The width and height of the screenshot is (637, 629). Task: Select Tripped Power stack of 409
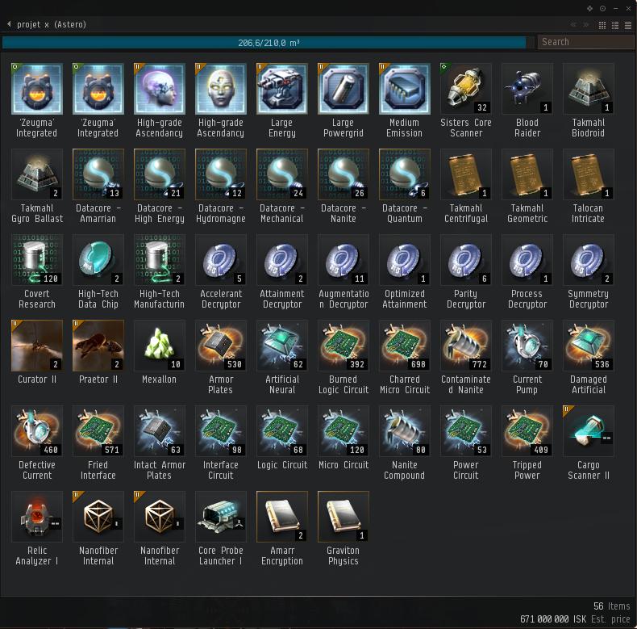point(527,431)
